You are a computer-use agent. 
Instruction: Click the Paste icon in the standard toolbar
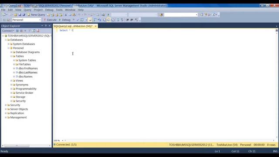point(74,15)
